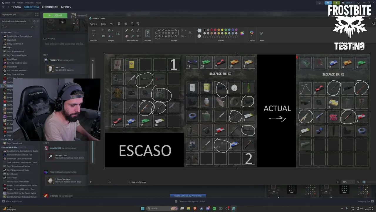Click the rectangular Selection tool
This screenshot has height=212, width=376.
tap(93, 32)
